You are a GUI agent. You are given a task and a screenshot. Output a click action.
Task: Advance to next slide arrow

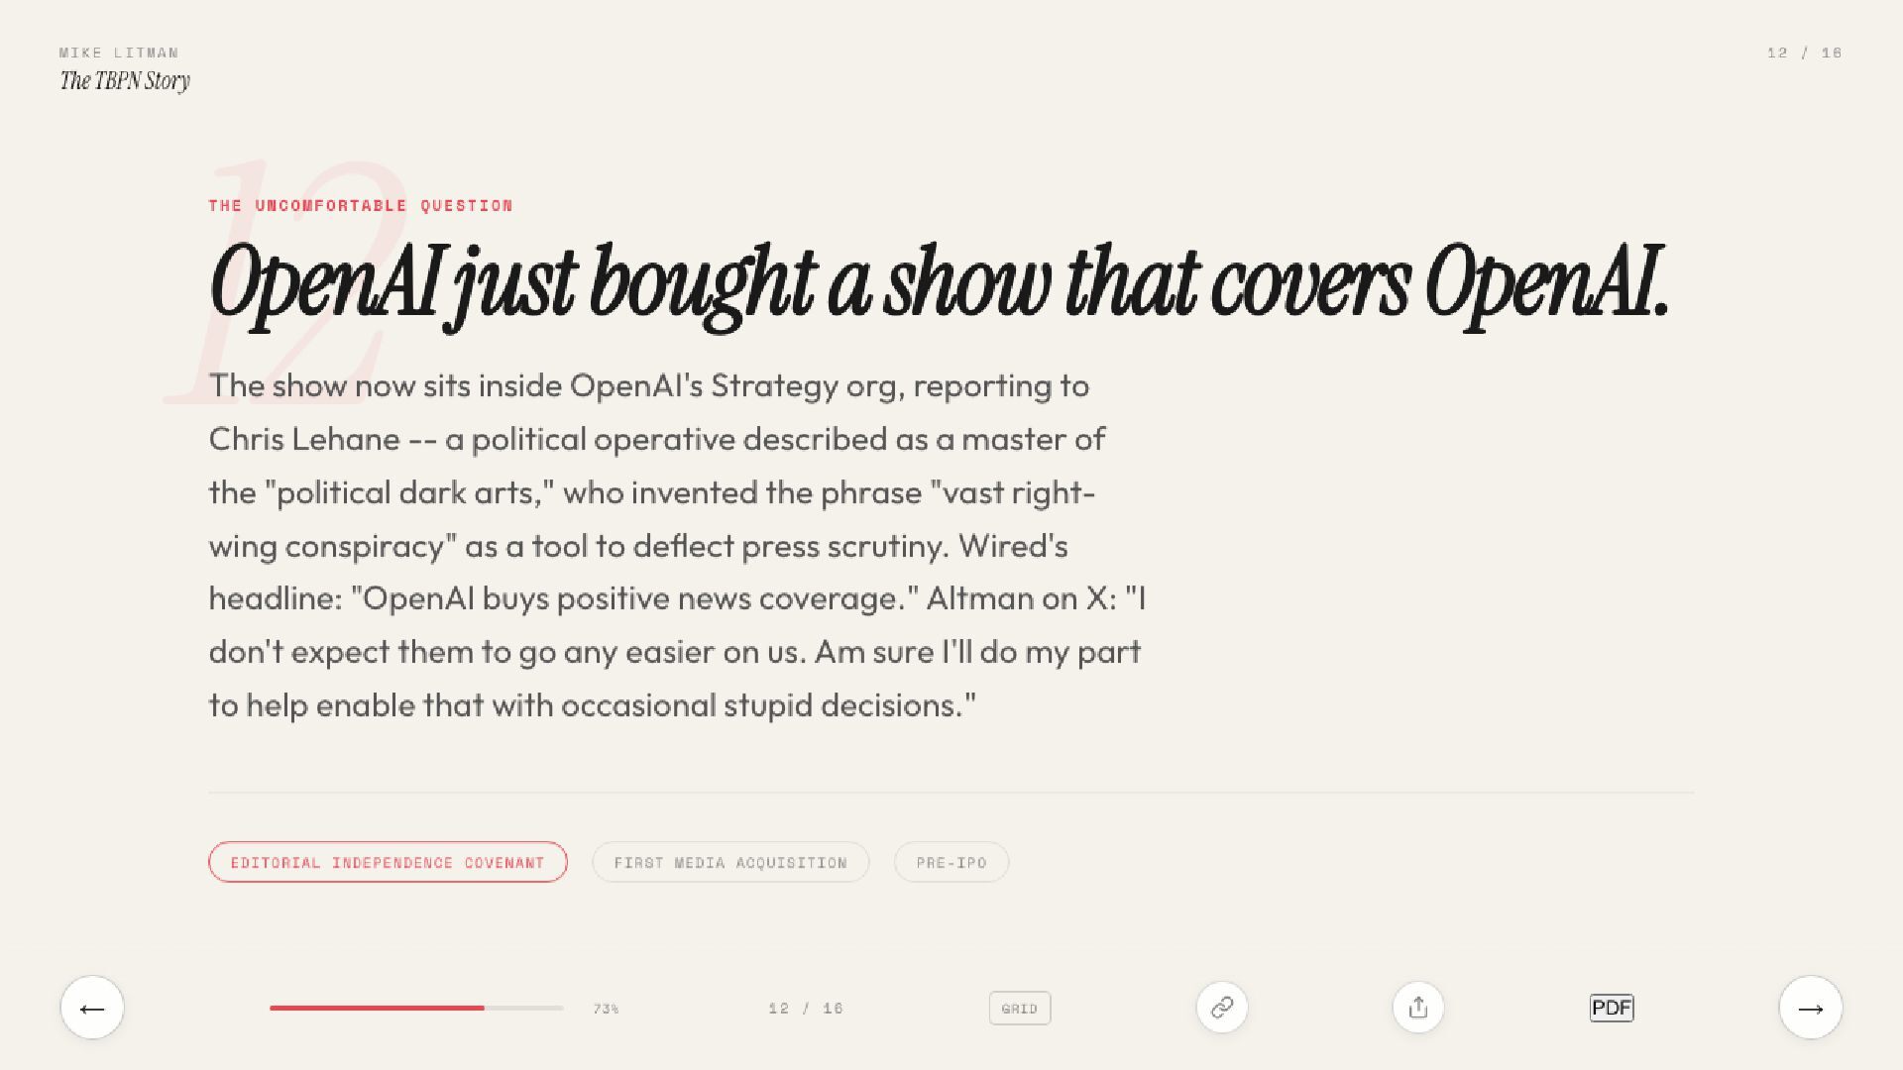tap(1811, 1008)
